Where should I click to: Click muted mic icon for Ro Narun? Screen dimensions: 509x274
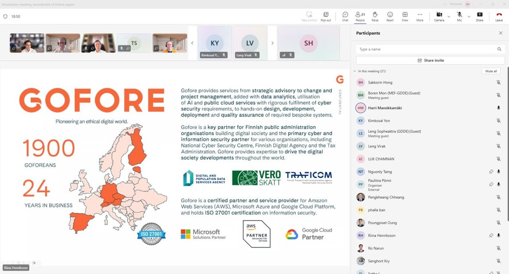click(498, 248)
